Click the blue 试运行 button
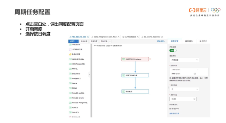226x123 pixels. tap(72, 41)
